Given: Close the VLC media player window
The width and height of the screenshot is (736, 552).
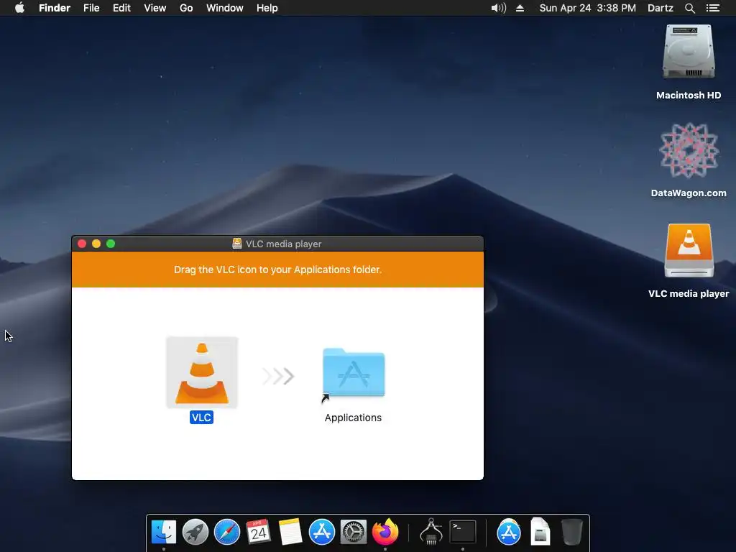Looking at the screenshot, I should point(82,244).
